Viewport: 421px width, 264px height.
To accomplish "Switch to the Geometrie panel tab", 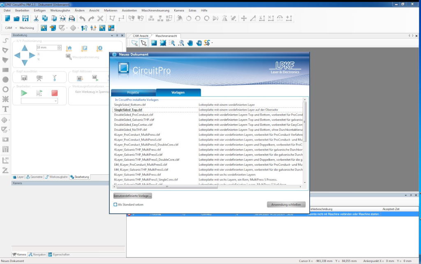I will coord(34,177).
